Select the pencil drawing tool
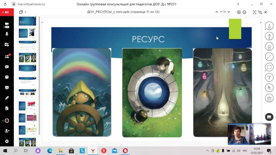The width and height of the screenshot is (276, 155). [x=269, y=26]
